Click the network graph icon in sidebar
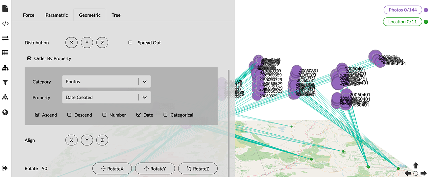The height and width of the screenshot is (177, 434). click(5, 97)
